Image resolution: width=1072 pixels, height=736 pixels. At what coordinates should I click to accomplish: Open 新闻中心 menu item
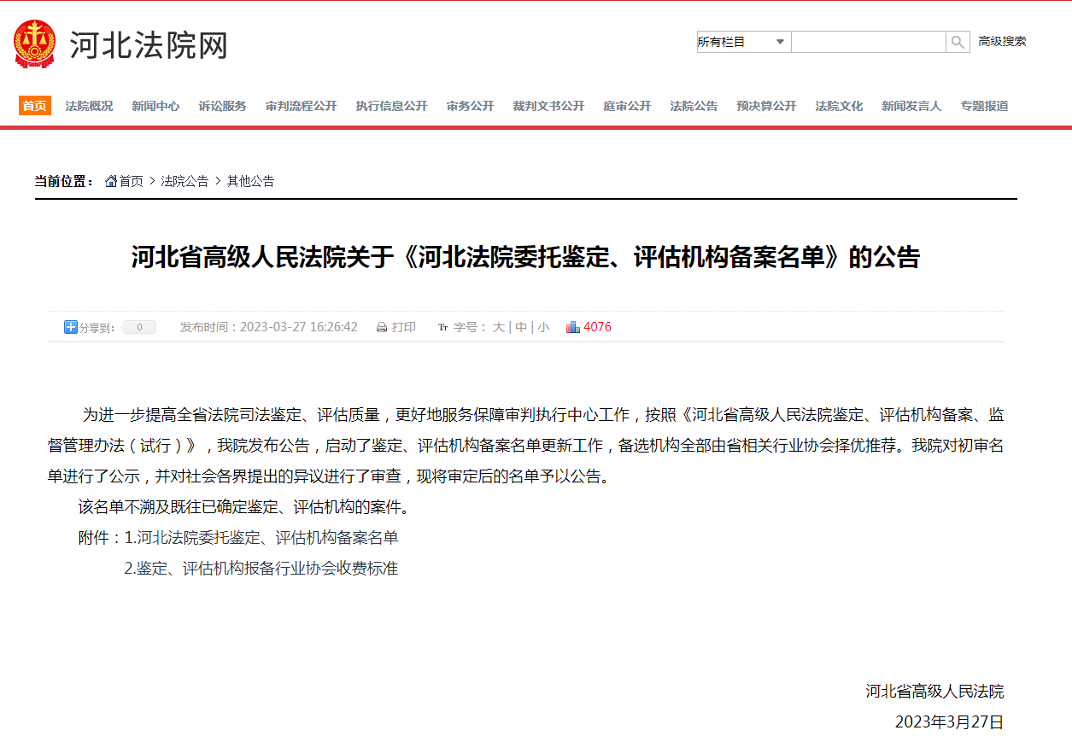pyautogui.click(x=155, y=106)
